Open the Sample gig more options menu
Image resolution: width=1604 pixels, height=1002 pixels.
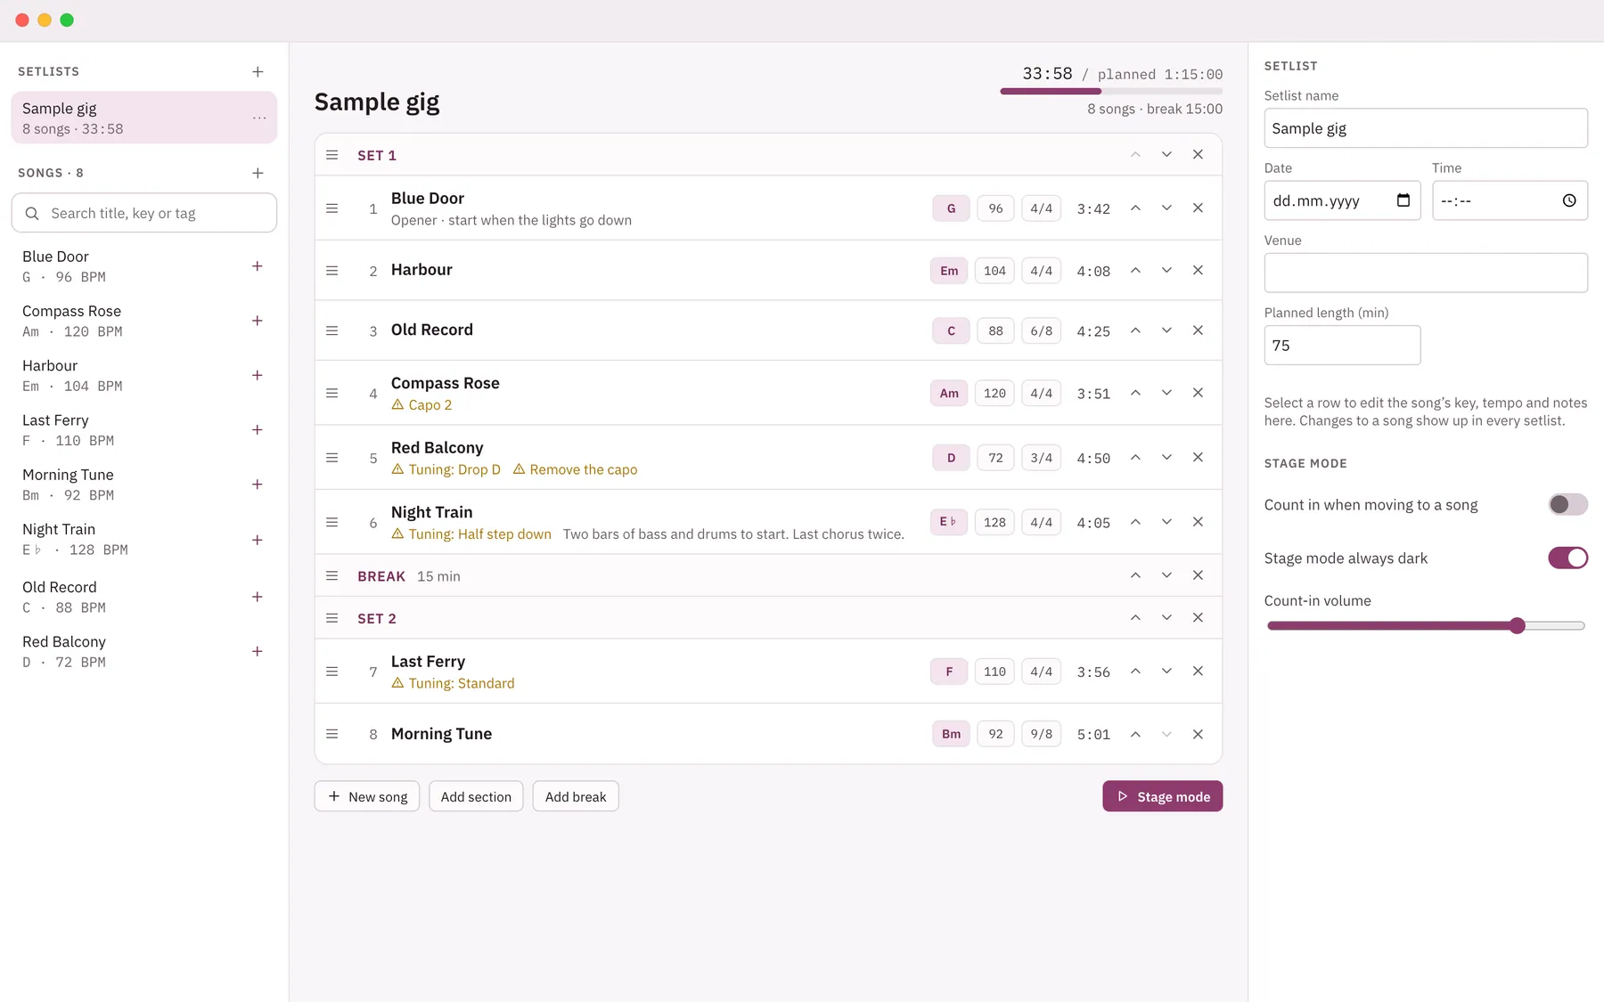pyautogui.click(x=259, y=118)
